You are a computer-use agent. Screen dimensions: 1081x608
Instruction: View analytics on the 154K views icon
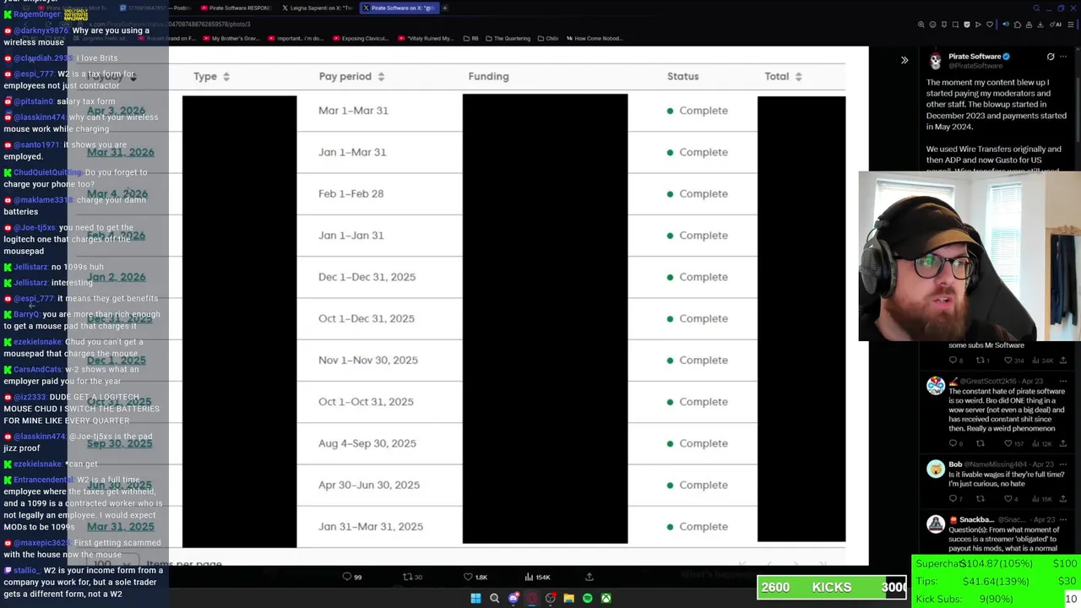538,577
